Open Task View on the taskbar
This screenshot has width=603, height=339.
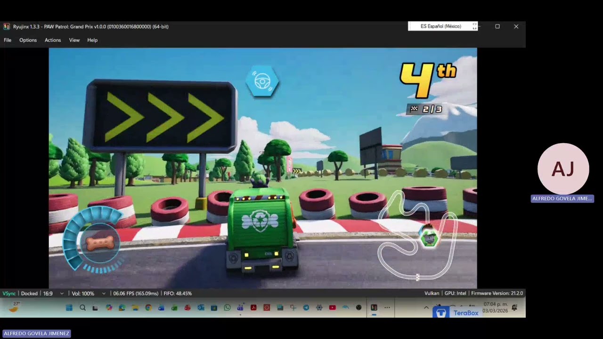click(95, 307)
